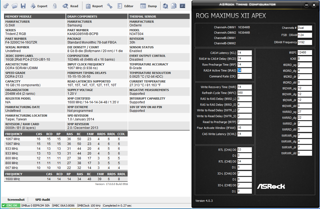
Task: Click the SMBClock 100 kHz status entry
Action: [x=89, y=206]
